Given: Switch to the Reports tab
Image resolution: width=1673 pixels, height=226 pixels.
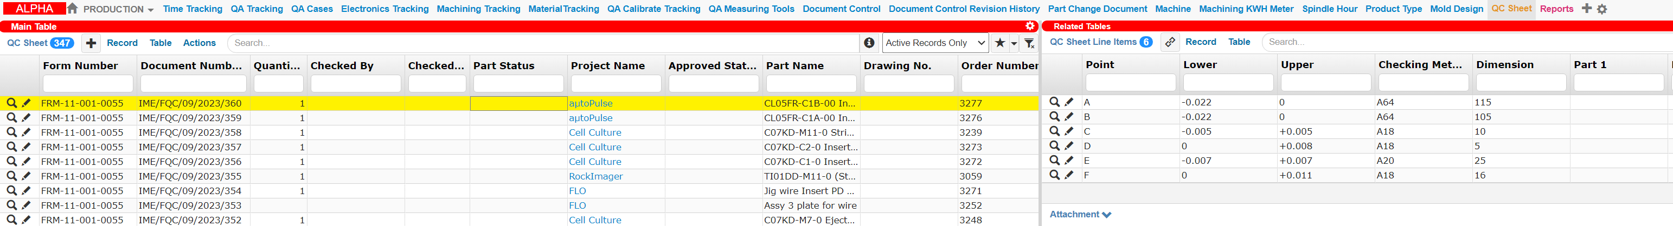Looking at the screenshot, I should [1556, 9].
